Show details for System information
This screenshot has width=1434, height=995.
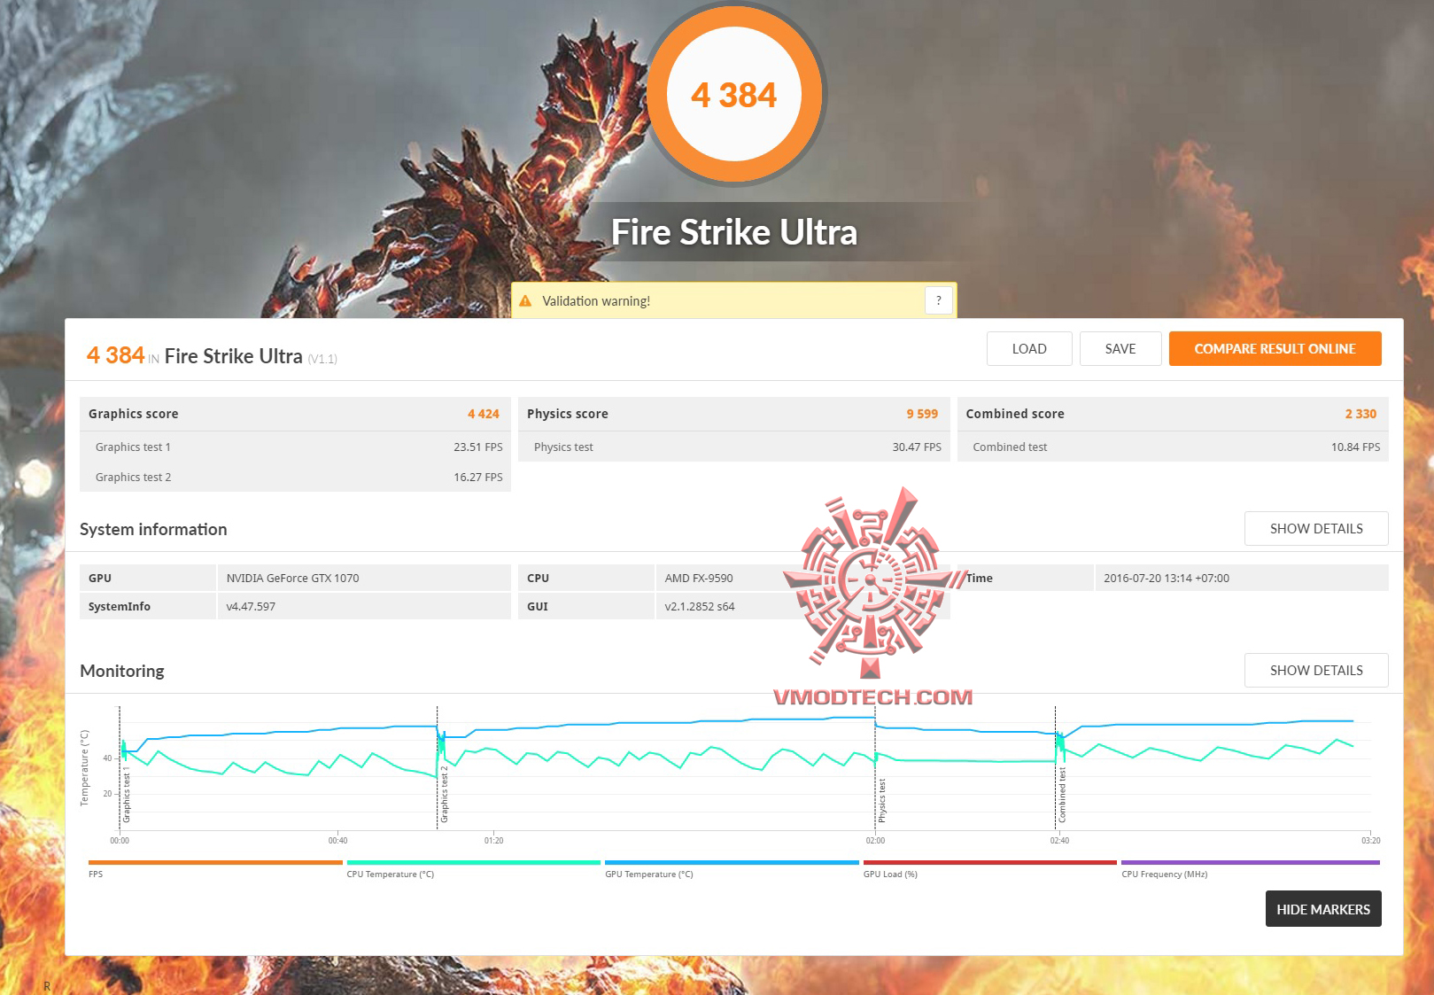pos(1316,529)
